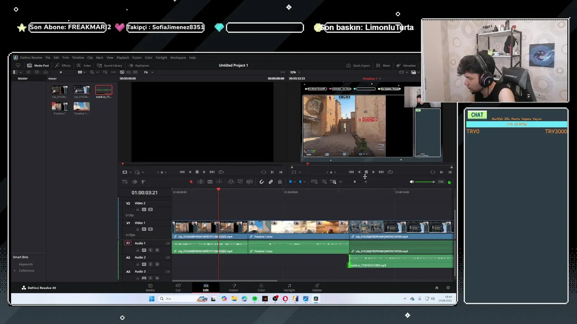Switch to the Deliver page tab
The image size is (577, 324).
(x=317, y=288)
